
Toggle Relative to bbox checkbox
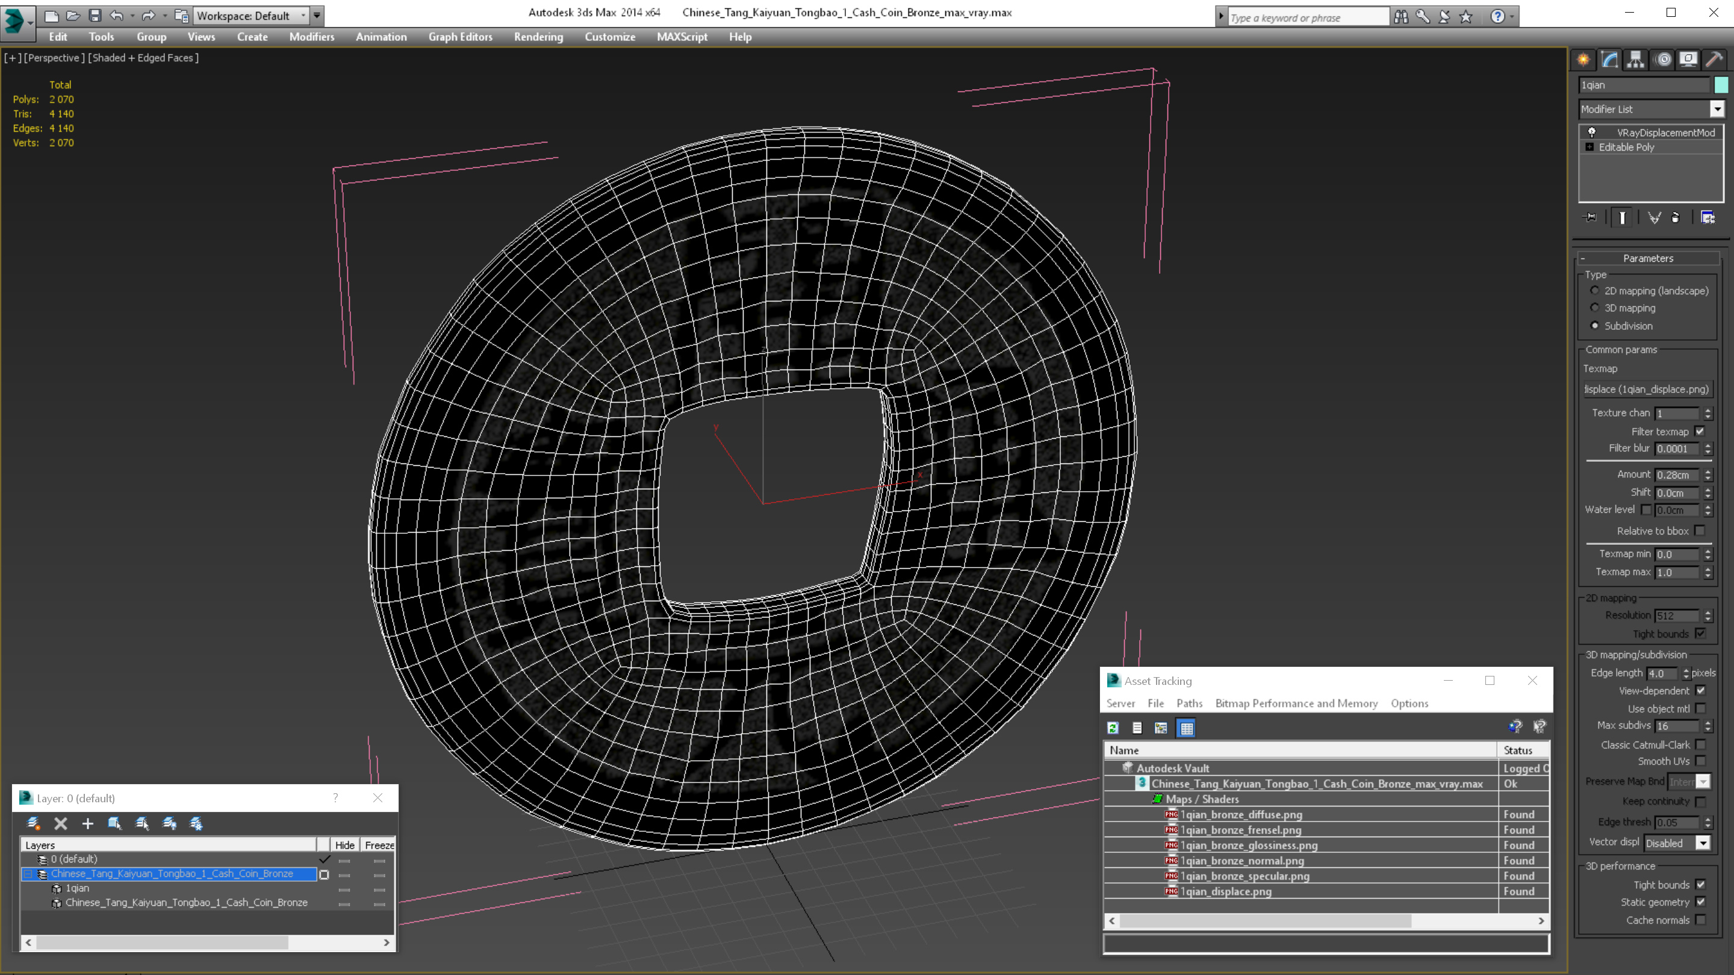coord(1700,531)
